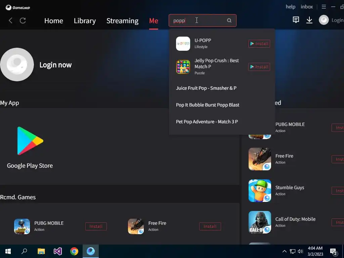
Task: Click the Jelly Pop Crush app icon
Action: 183,67
